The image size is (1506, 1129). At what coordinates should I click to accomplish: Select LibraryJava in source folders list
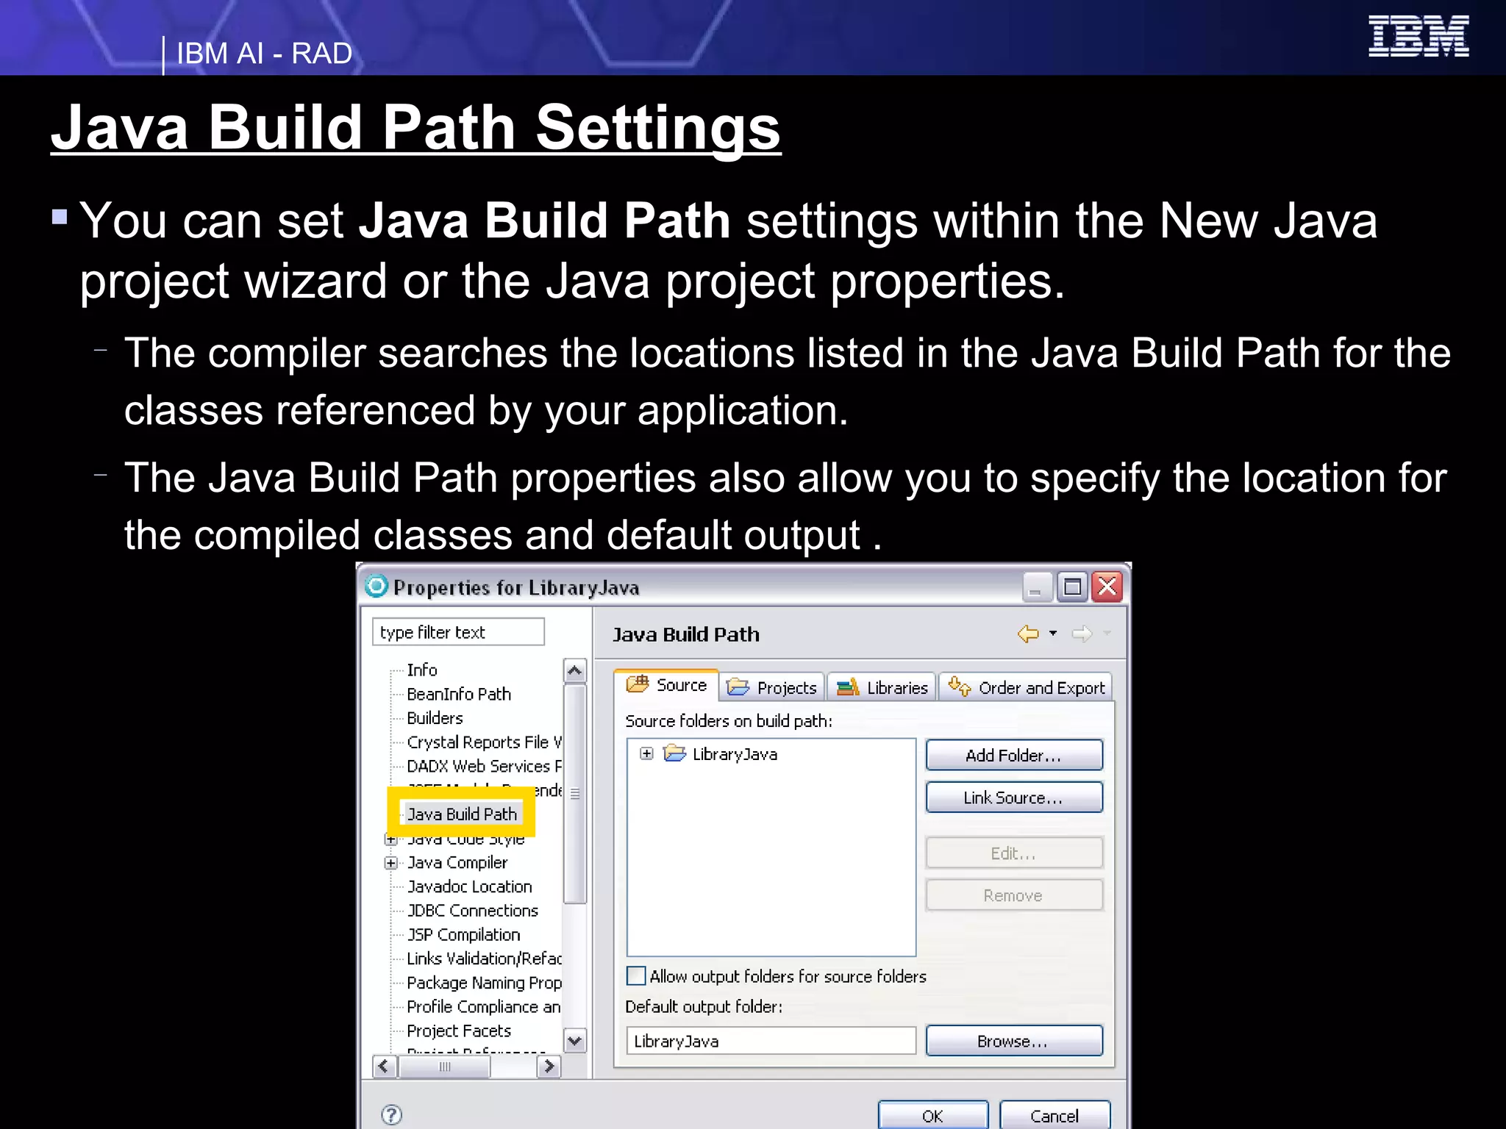[x=735, y=754]
